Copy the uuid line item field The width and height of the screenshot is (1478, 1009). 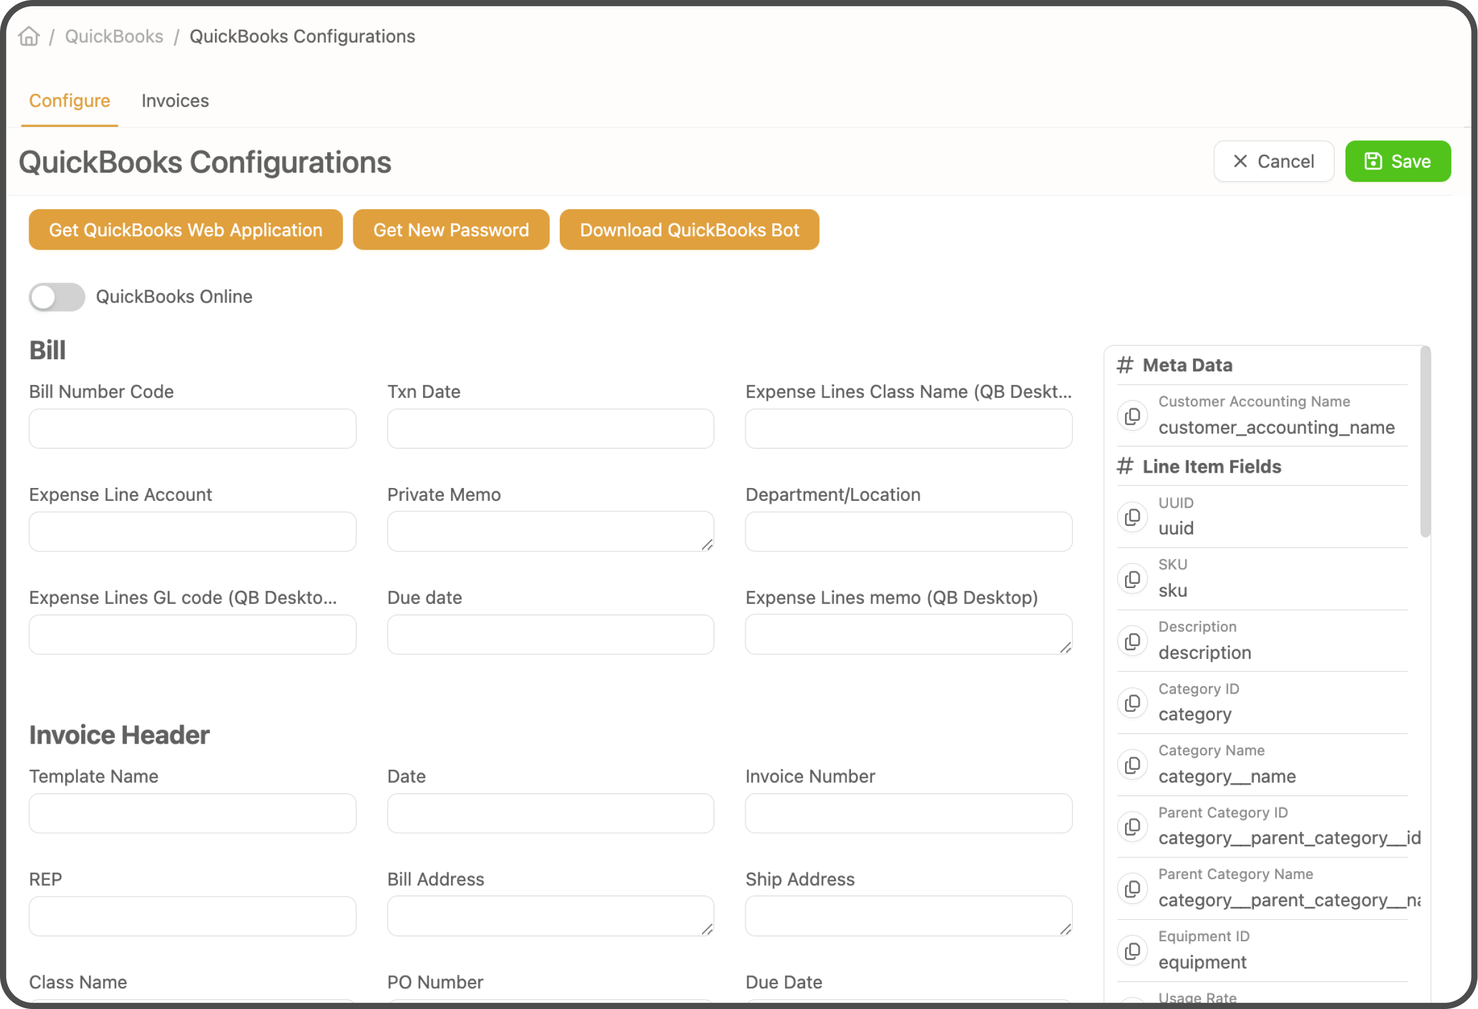[x=1132, y=516]
